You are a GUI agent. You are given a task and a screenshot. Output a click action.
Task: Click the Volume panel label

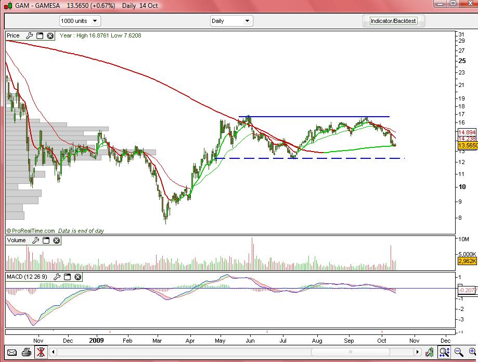[x=17, y=241]
